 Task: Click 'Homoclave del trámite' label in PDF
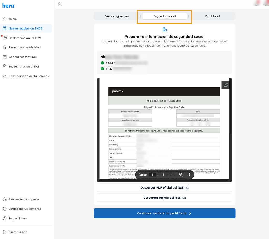[130, 112]
